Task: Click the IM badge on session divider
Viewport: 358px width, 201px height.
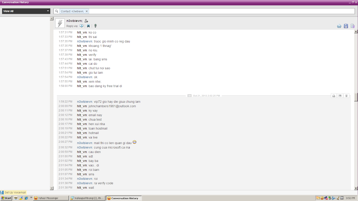Action: pyautogui.click(x=189, y=96)
